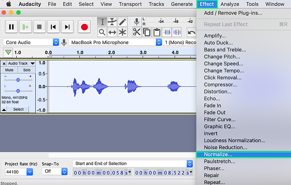
Task: Open the File menu
Action: pos(52,4)
